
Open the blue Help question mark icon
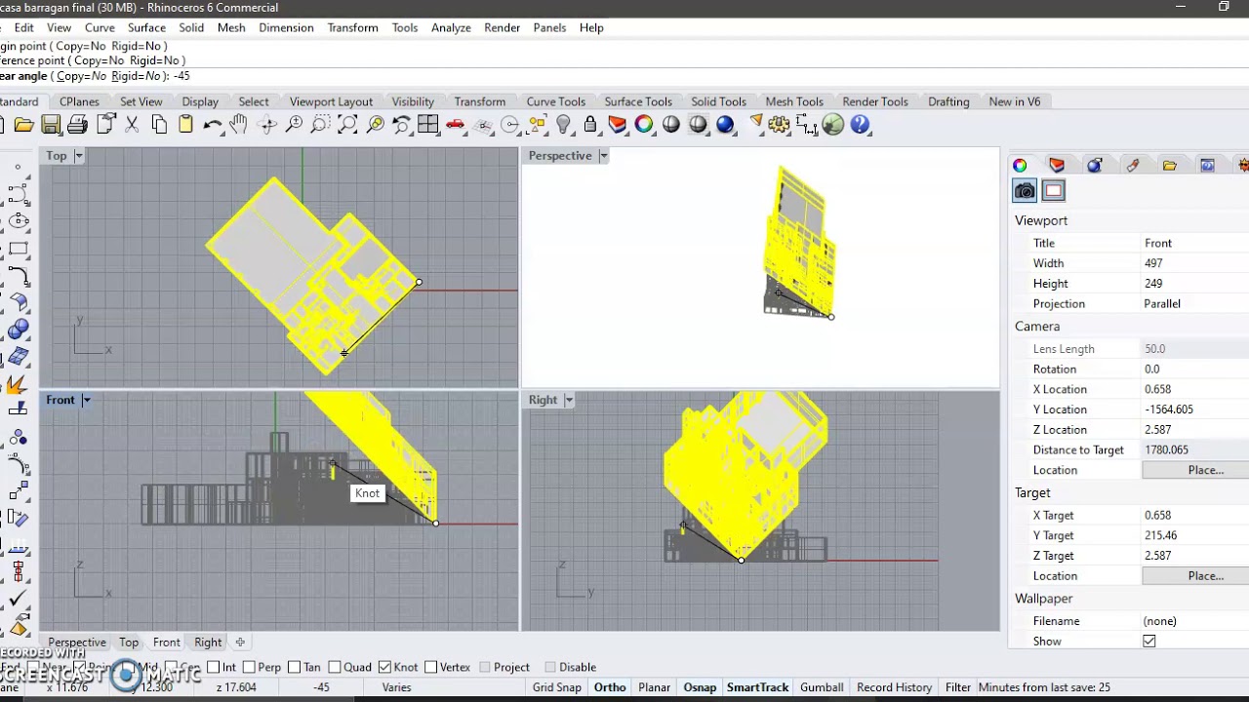(860, 125)
